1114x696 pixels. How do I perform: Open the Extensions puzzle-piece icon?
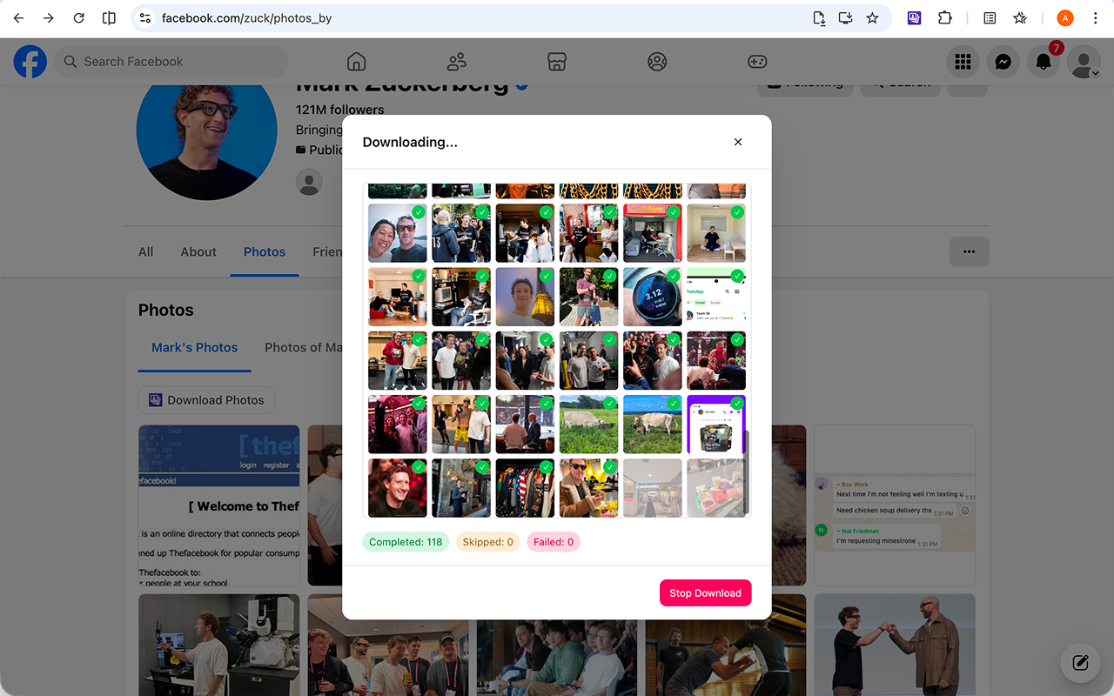pyautogui.click(x=944, y=17)
